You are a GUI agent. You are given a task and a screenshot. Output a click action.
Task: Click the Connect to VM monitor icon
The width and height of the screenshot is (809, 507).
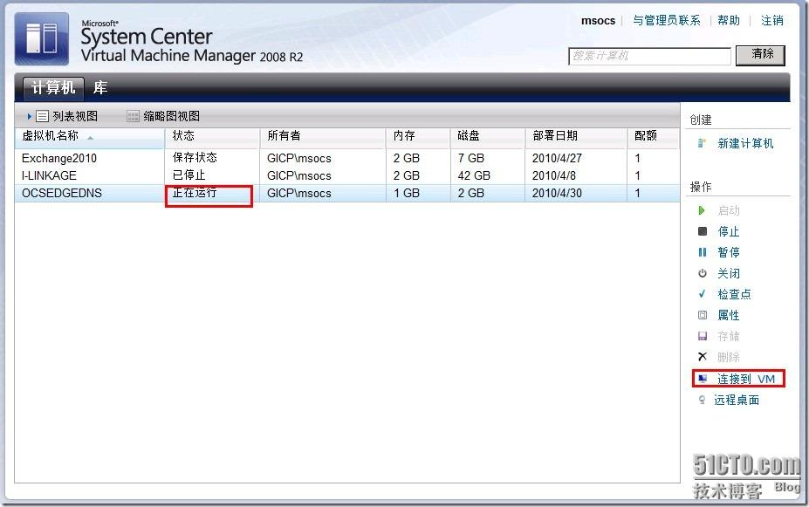[703, 379]
